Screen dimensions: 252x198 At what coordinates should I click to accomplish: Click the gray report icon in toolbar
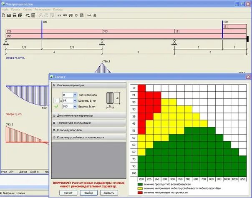(82, 15)
